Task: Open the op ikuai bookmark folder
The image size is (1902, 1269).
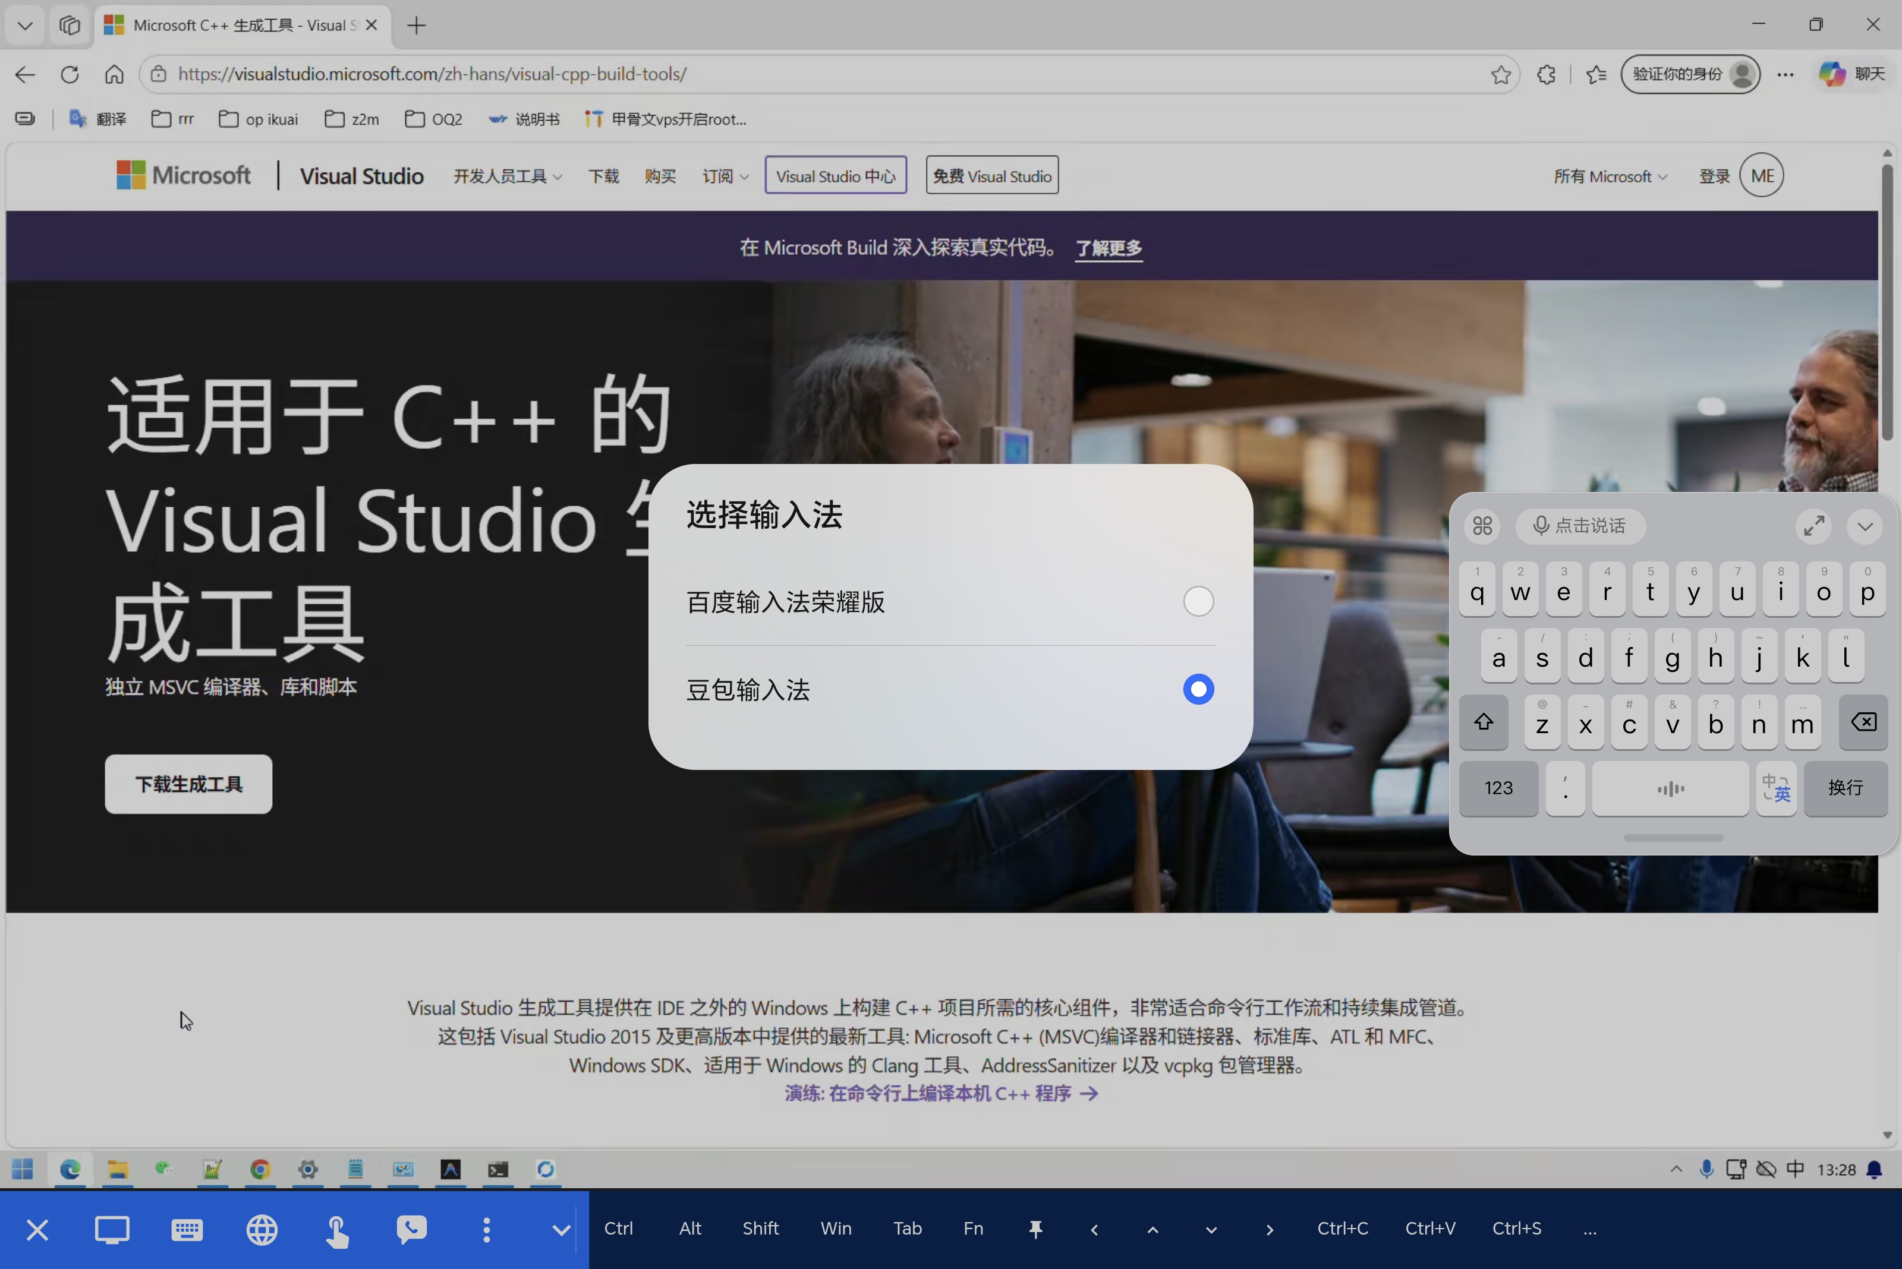Action: click(259, 119)
